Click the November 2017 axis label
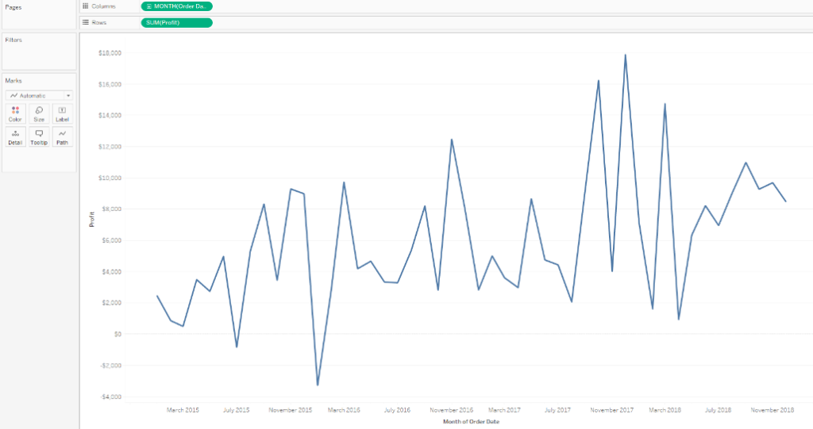 pos(612,410)
